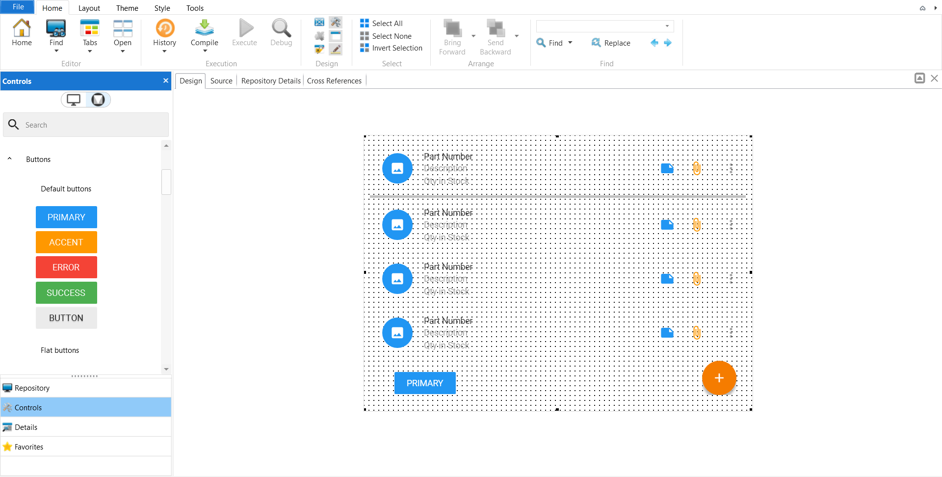Open the History tool in the ribbon
Image resolution: width=942 pixels, height=477 pixels.
click(x=164, y=28)
